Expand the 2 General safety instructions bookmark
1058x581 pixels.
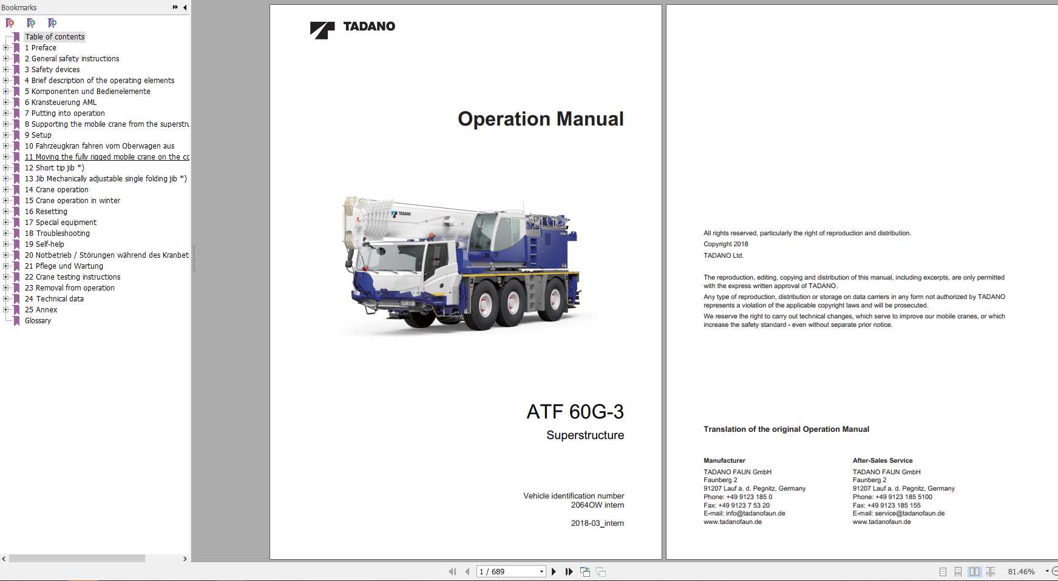tap(6, 58)
